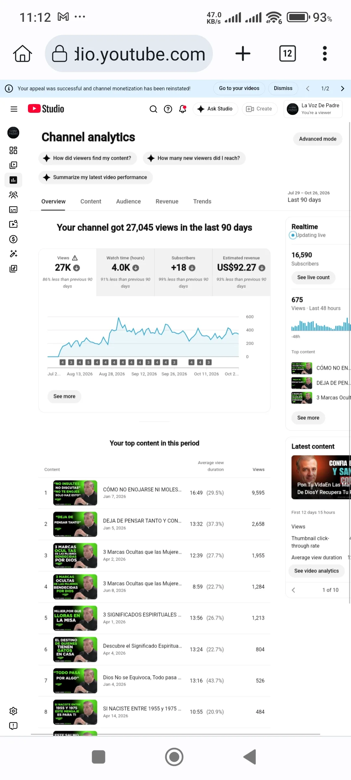Switch to the Audience tab
Viewport: 351px width, 780px height.
click(x=128, y=201)
